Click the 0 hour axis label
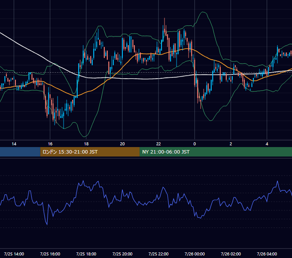 195,144
